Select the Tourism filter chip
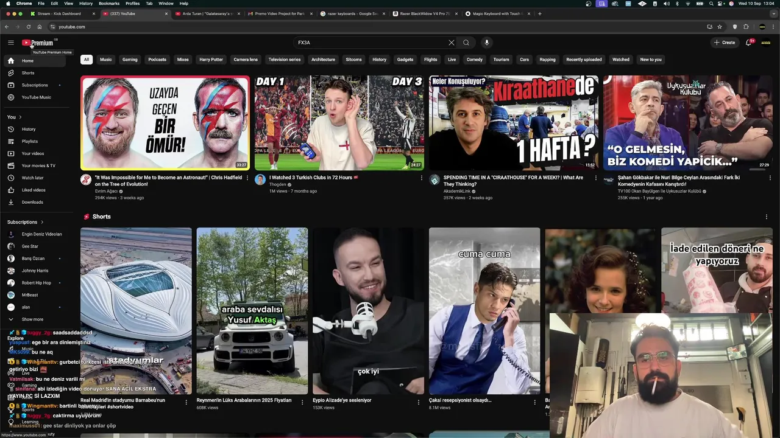Image resolution: width=780 pixels, height=438 pixels. coord(501,60)
